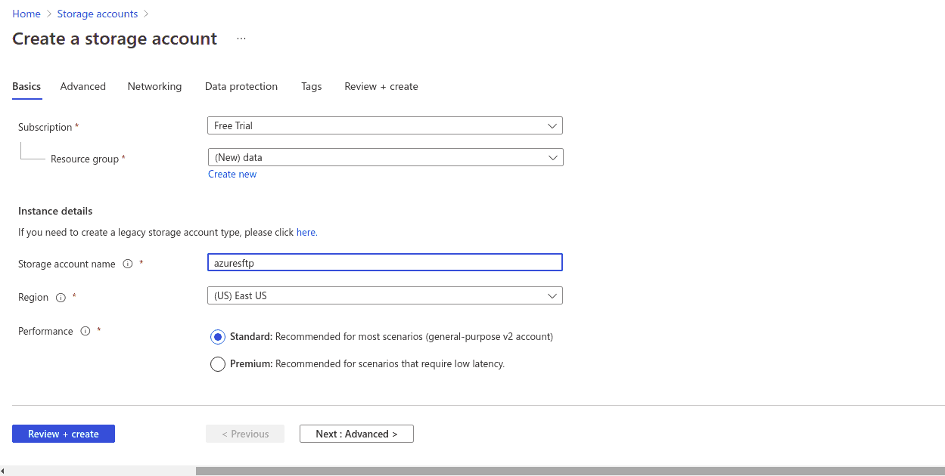Click the Storage account name input field
This screenshot has height=476, width=945.
coord(385,262)
